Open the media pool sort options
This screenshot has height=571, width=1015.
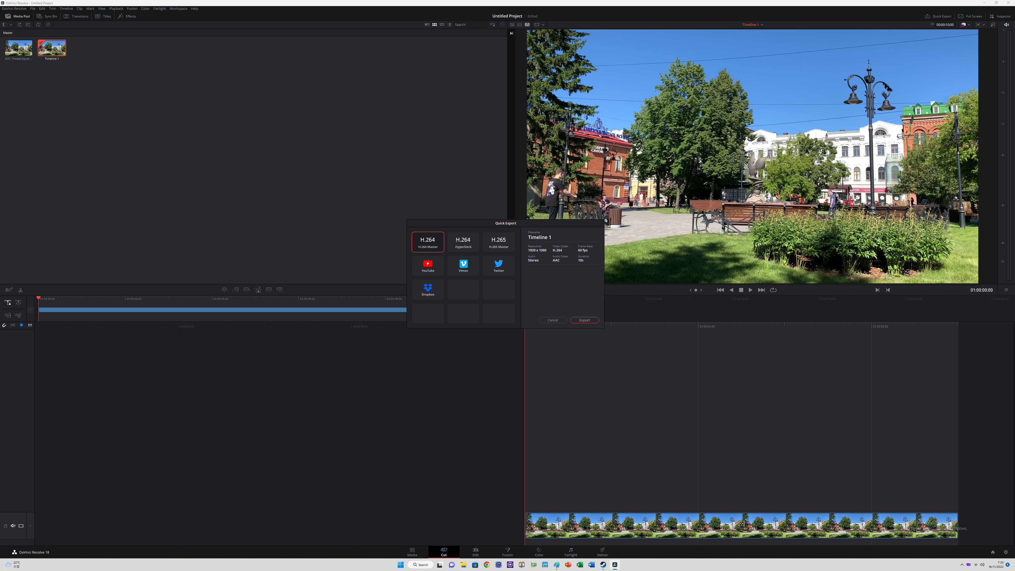click(492, 24)
